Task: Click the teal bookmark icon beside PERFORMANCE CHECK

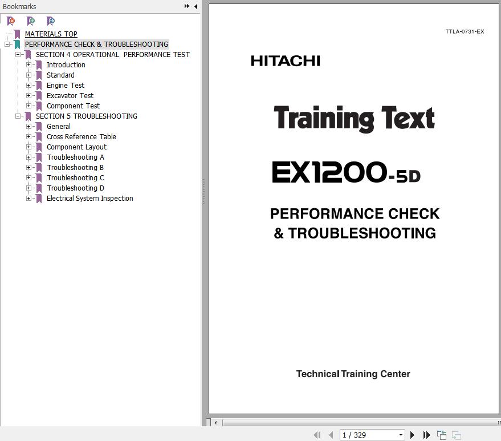Action: click(17, 44)
